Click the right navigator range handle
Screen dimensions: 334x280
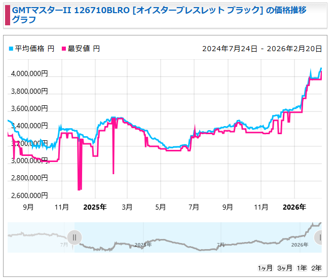pos(319,237)
